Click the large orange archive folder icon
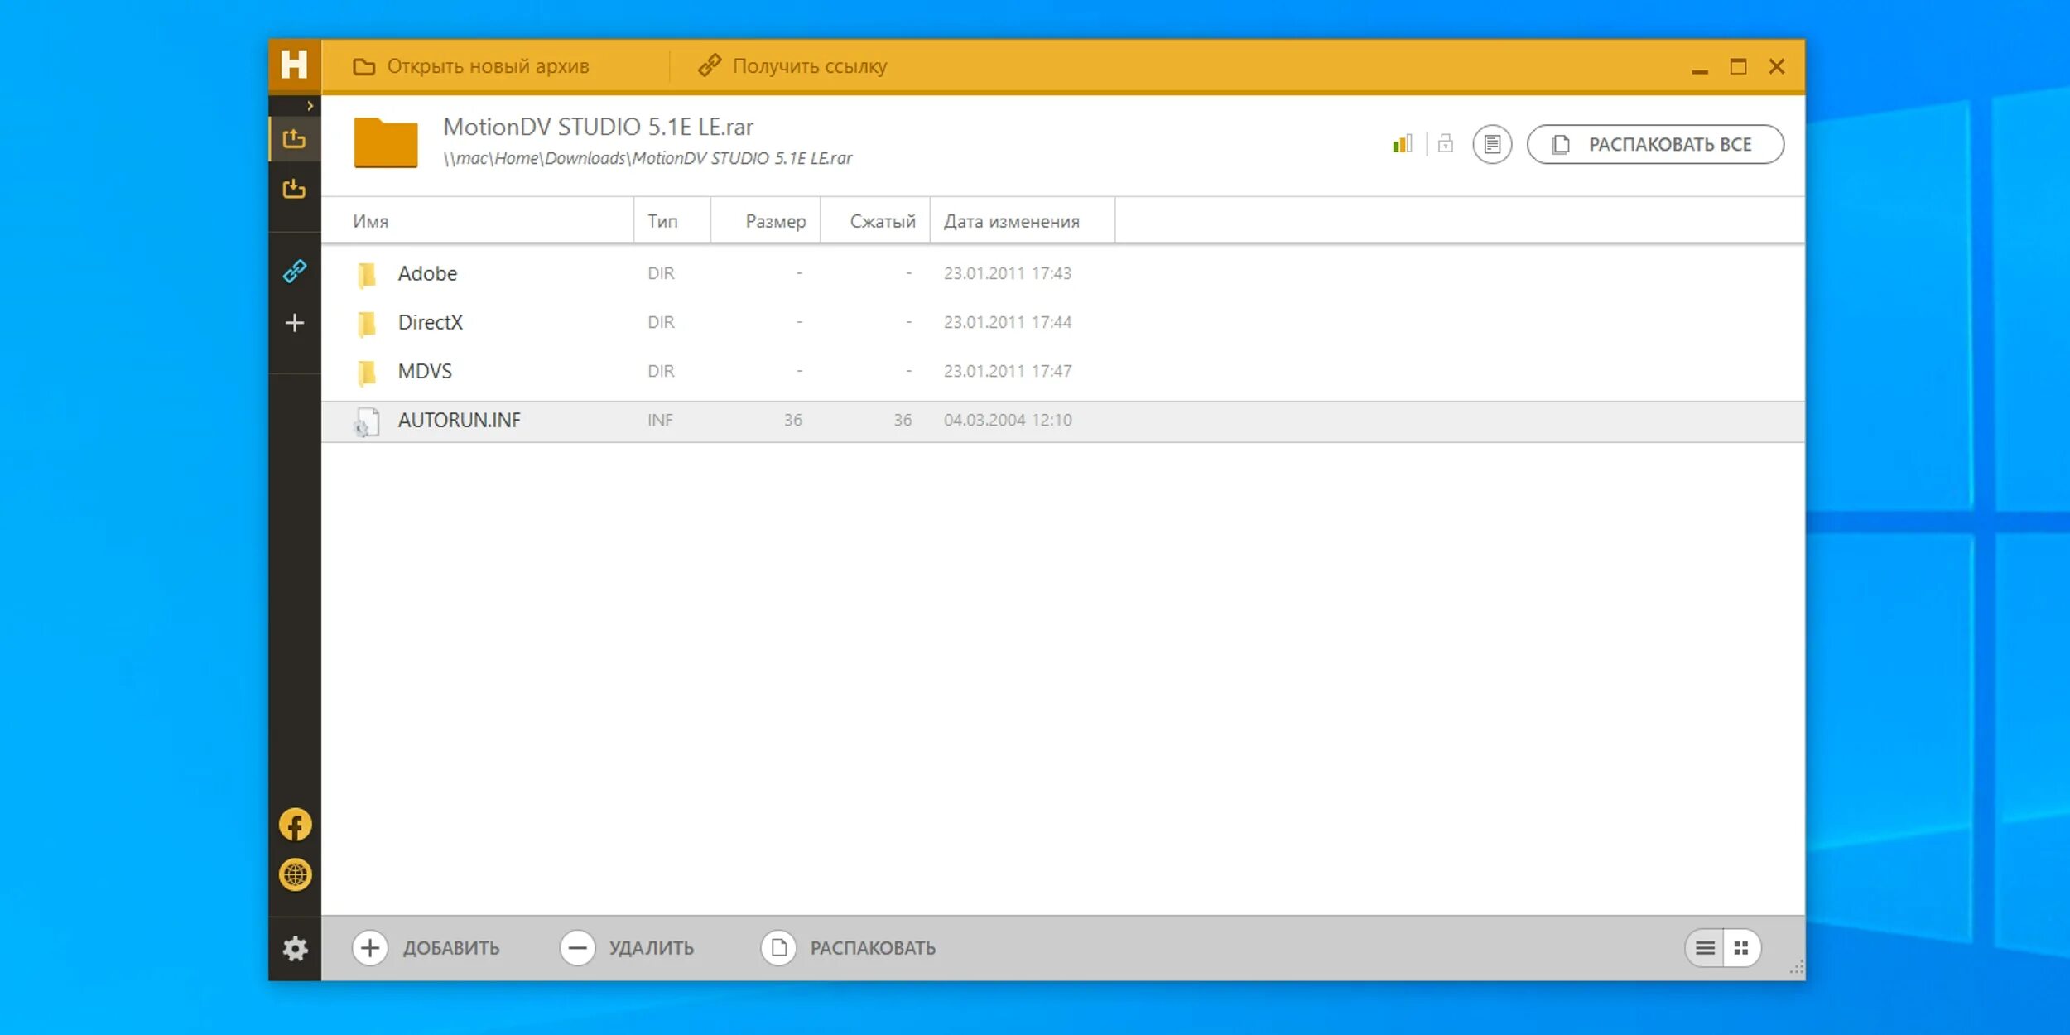This screenshot has width=2070, height=1035. [x=386, y=142]
